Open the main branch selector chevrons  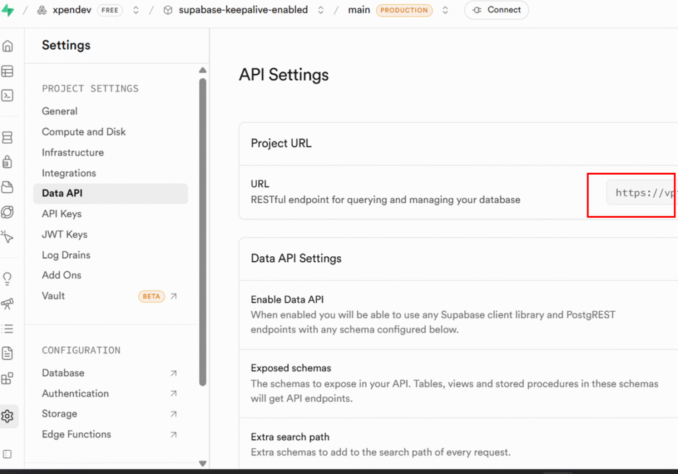[x=445, y=11]
